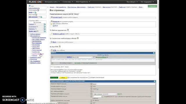
Task: Click the page icon next to HEAD link
Action: (x=35, y=12)
